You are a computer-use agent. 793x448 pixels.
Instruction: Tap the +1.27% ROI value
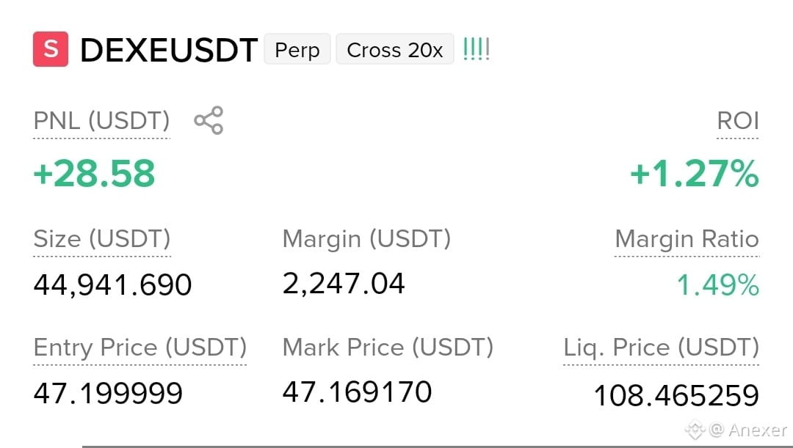[x=695, y=173]
